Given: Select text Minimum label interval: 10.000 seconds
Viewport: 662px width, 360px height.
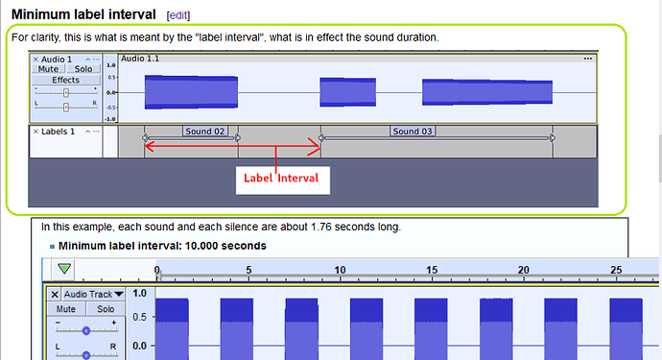Looking at the screenshot, I should tap(162, 246).
